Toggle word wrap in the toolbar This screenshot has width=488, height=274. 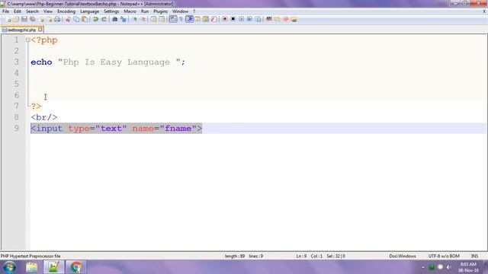(x=173, y=19)
